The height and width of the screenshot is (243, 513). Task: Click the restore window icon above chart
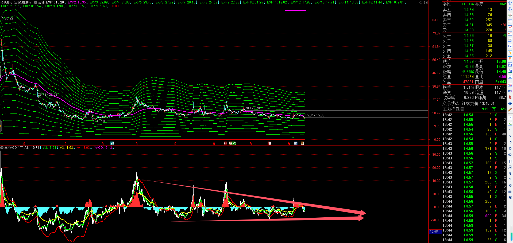click(x=426, y=2)
